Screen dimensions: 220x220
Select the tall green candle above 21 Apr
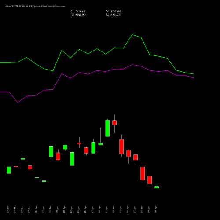tap(107, 128)
